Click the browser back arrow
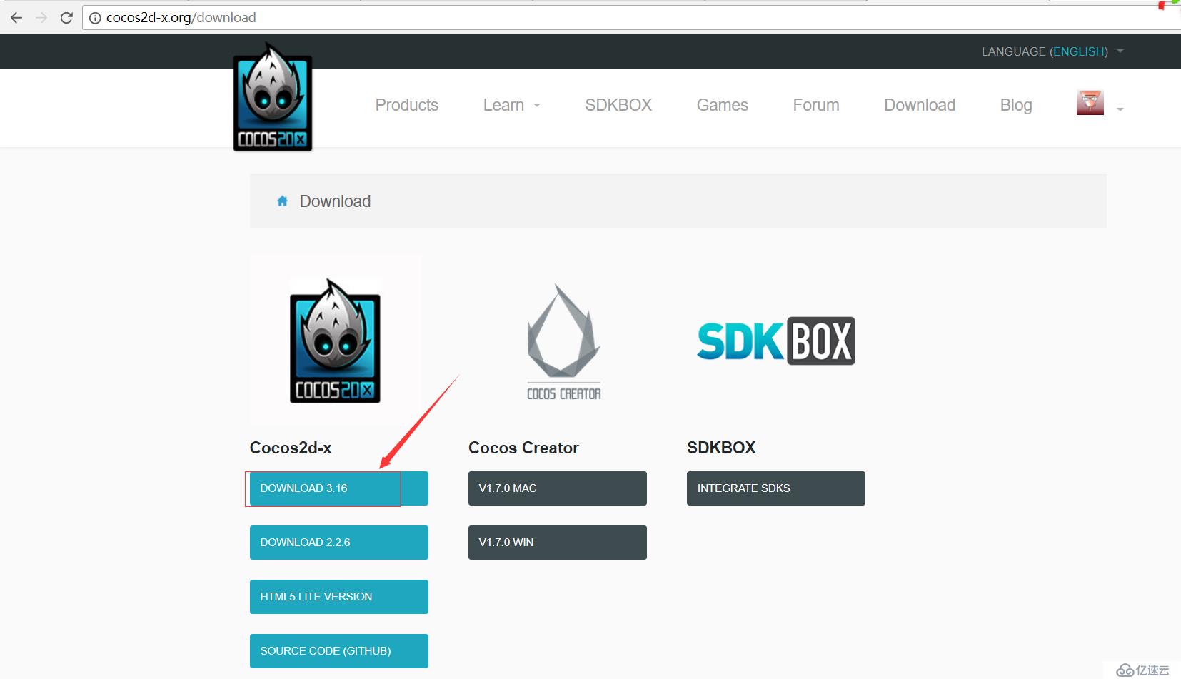Viewport: 1181px width, 679px height. pyautogui.click(x=16, y=18)
